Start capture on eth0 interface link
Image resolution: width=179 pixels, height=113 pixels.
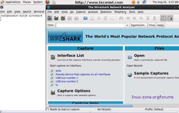point(58,71)
